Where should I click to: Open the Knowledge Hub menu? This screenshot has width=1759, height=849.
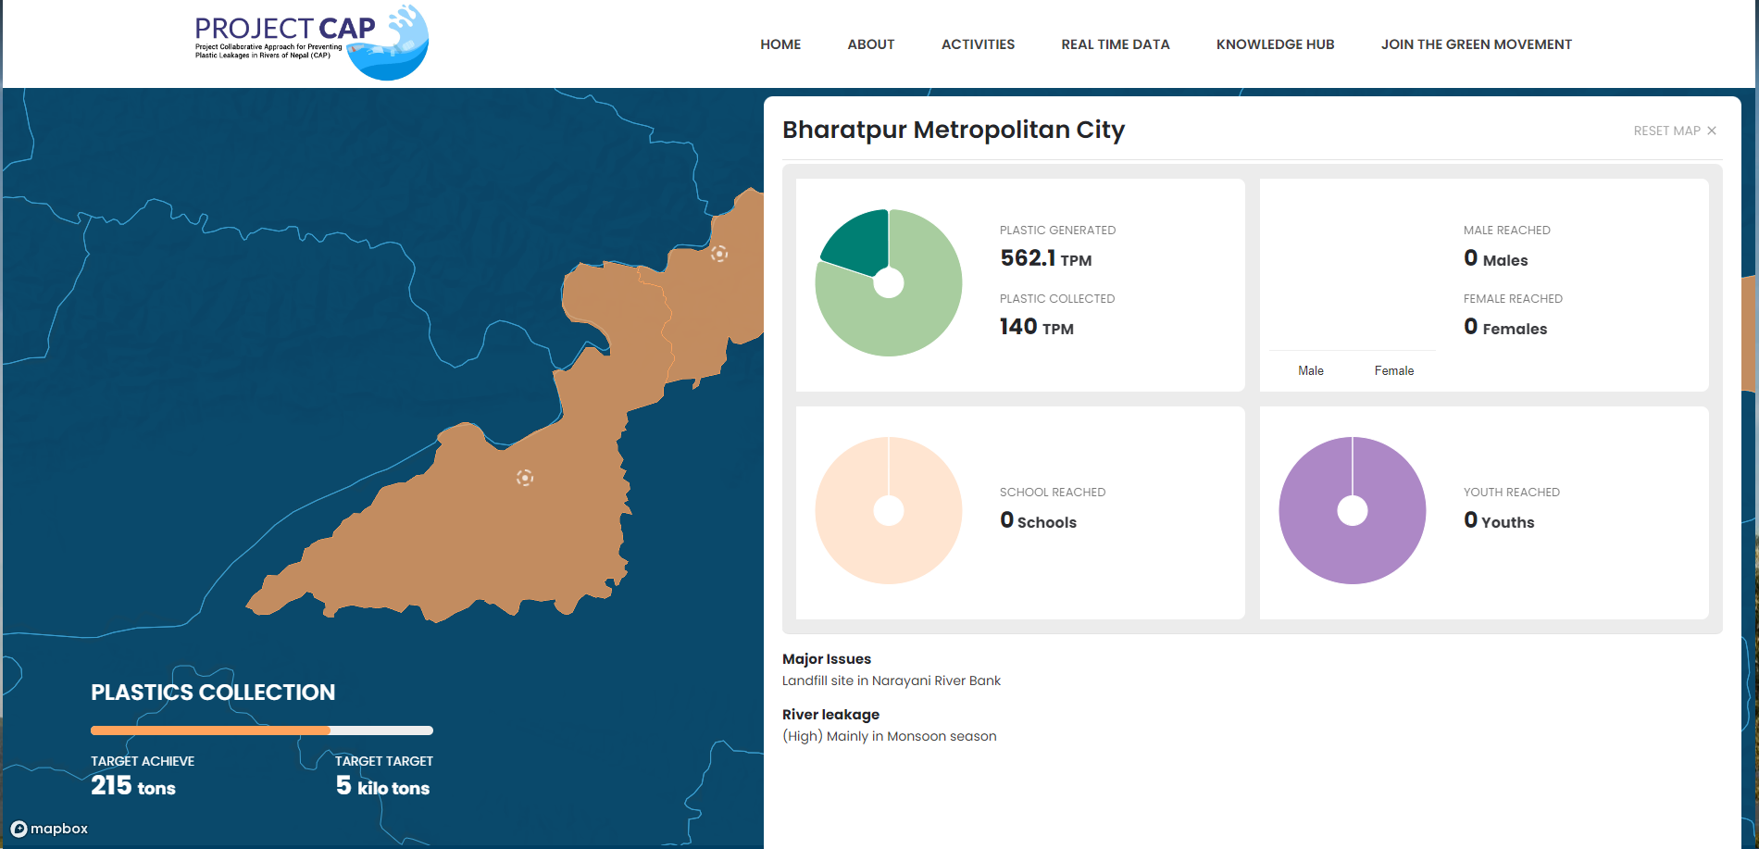tap(1275, 44)
